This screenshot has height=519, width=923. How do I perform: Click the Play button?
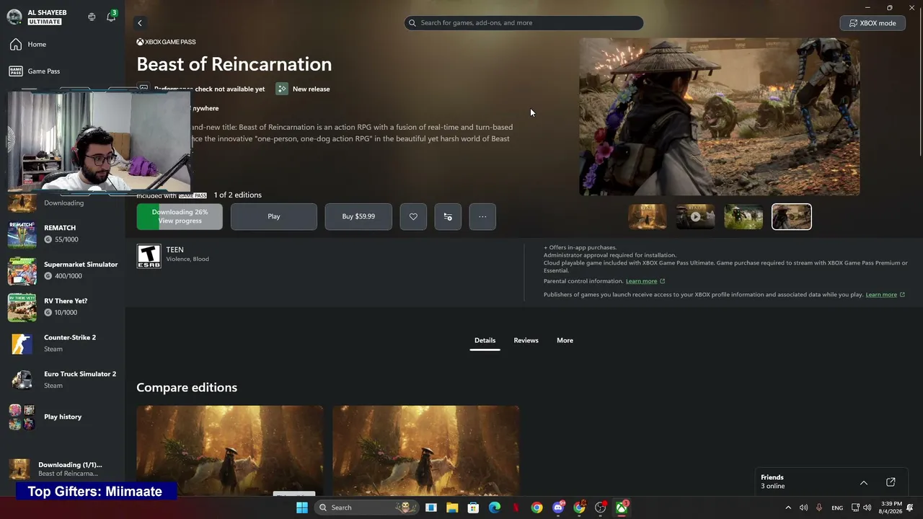(x=274, y=216)
